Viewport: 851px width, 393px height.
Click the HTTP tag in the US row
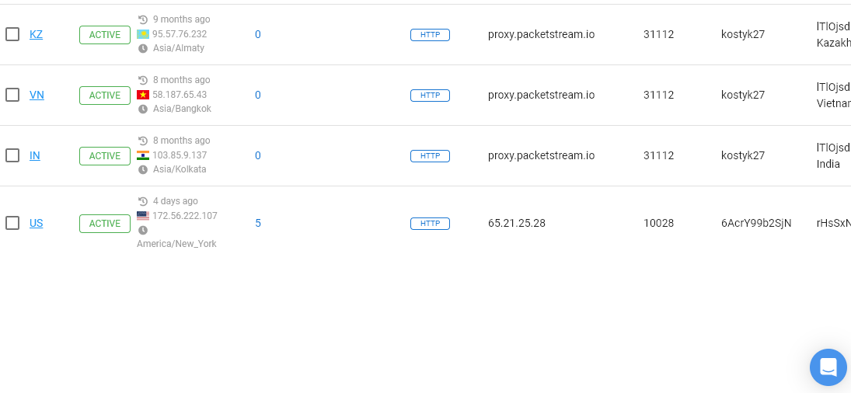[430, 224]
